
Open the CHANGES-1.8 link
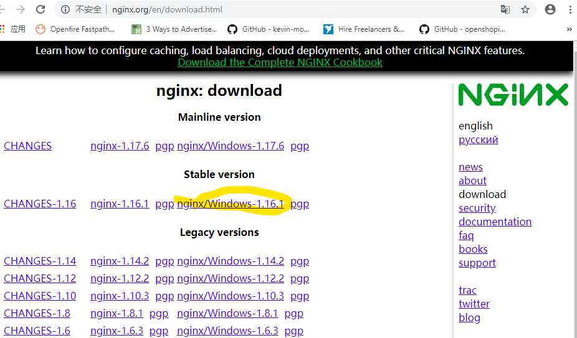coord(37,313)
